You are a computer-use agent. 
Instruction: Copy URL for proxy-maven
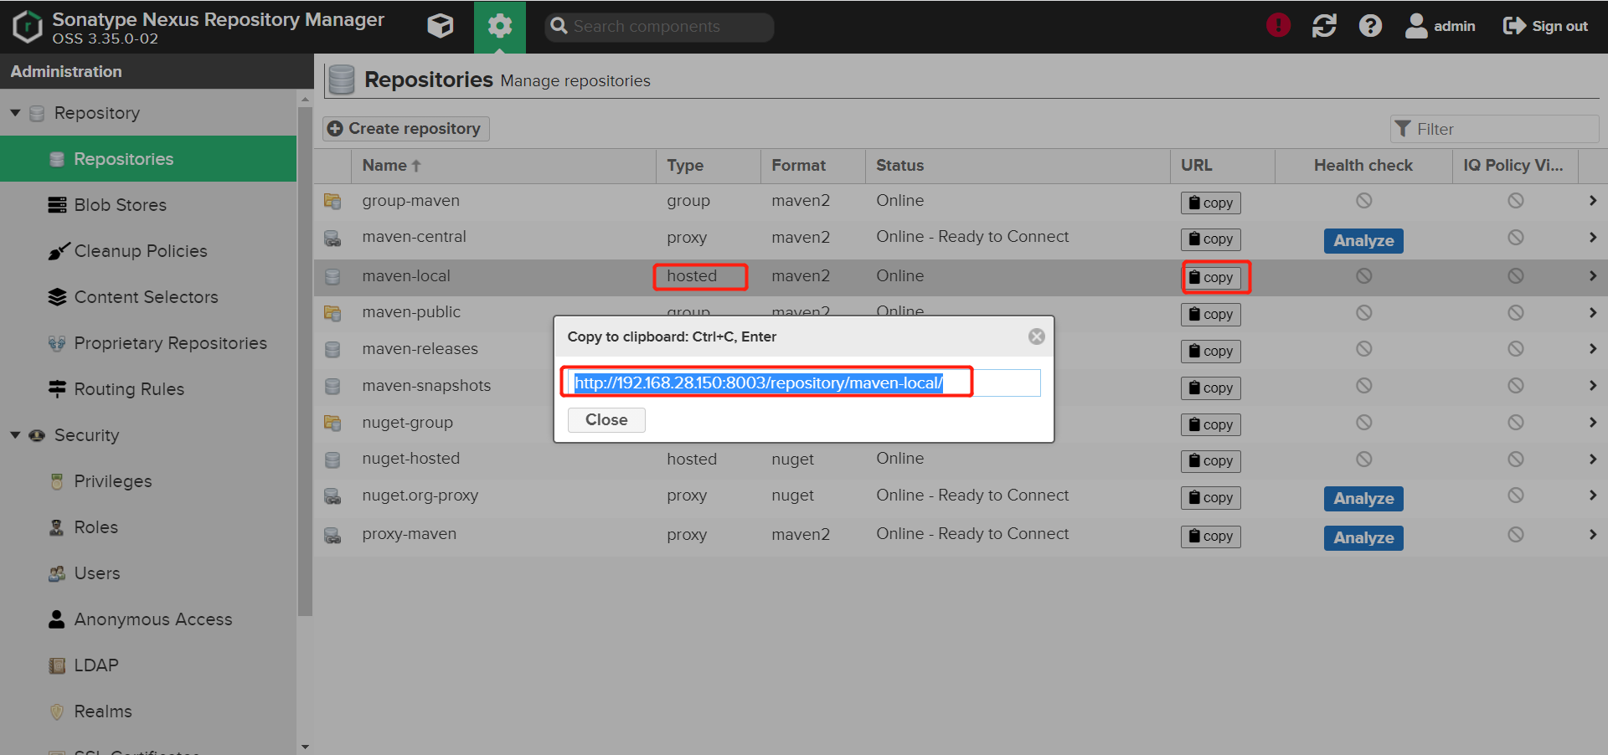pos(1211,537)
